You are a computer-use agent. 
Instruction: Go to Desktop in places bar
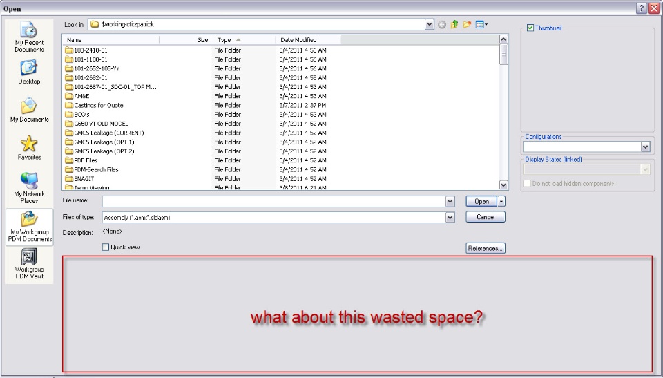pyautogui.click(x=29, y=72)
